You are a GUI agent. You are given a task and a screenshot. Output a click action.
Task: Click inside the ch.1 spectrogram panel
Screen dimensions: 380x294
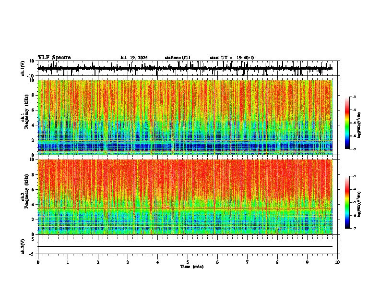[185, 117]
